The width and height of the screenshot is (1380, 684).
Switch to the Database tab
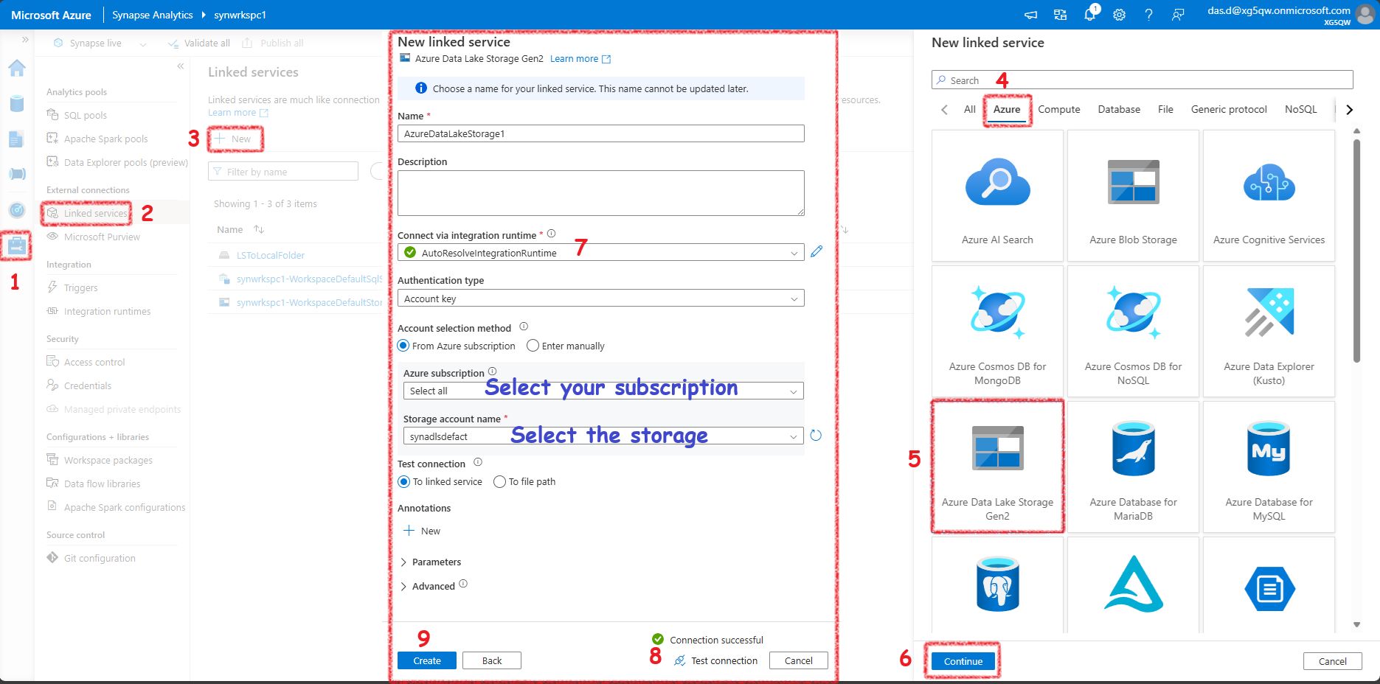[1119, 109]
